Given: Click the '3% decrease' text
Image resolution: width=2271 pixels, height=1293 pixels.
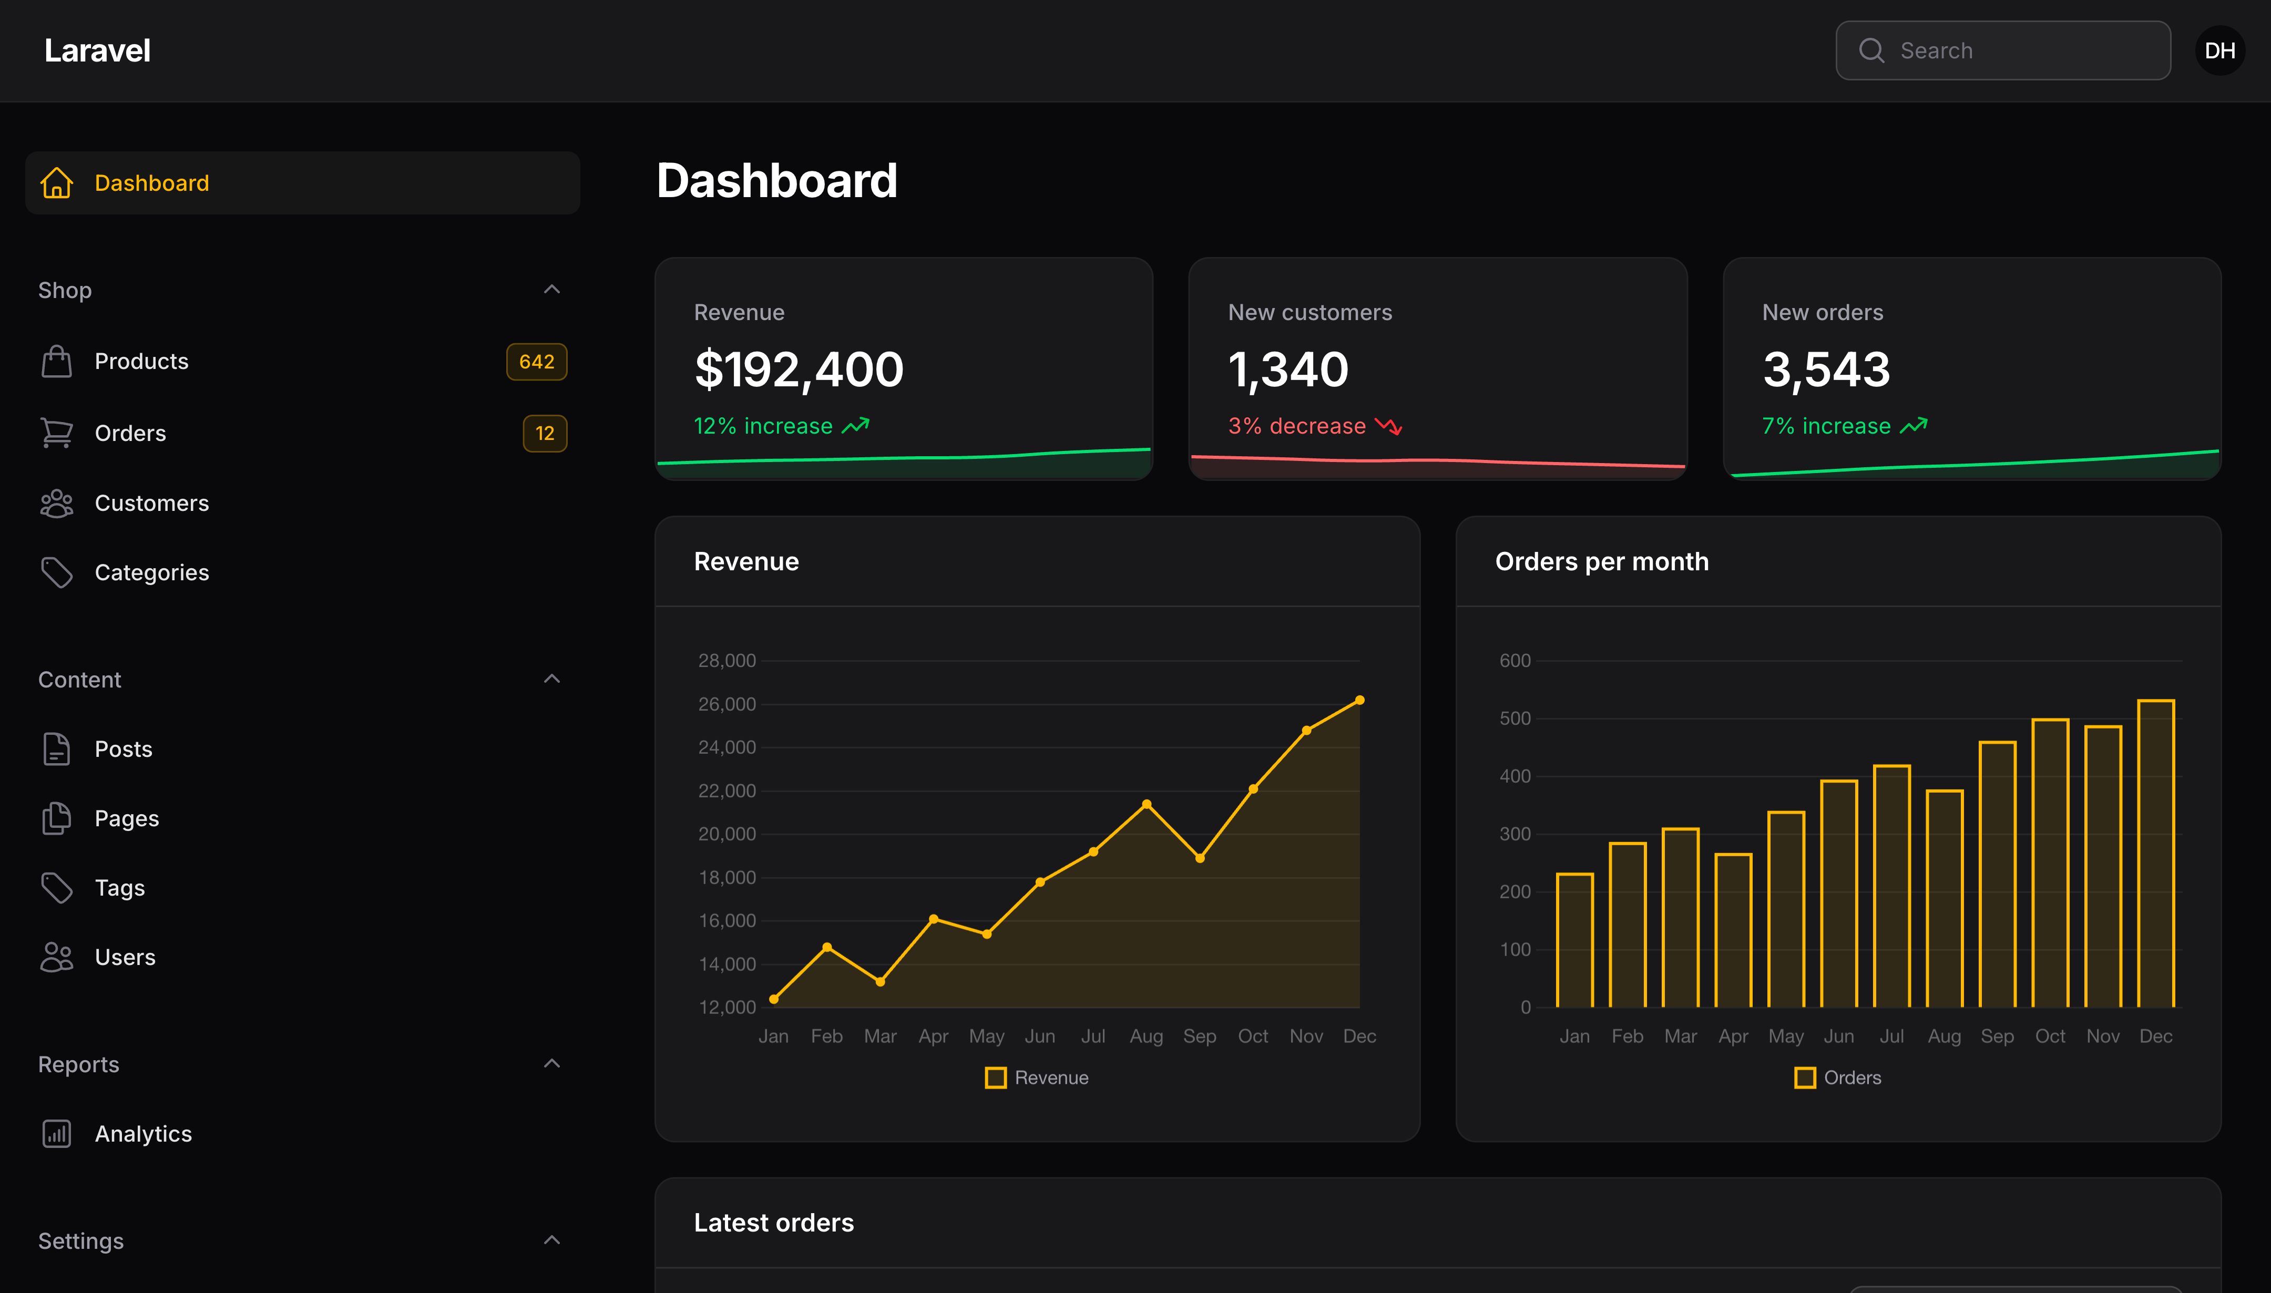Looking at the screenshot, I should click(x=1297, y=426).
